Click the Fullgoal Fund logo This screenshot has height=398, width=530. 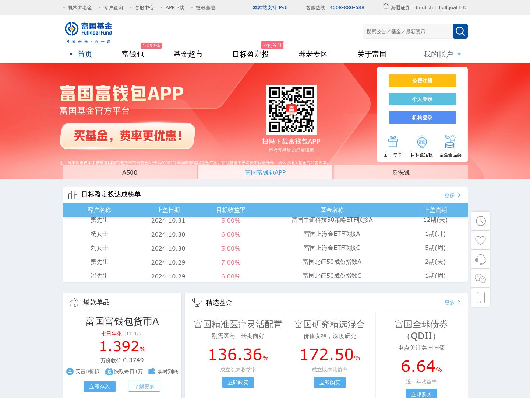[88, 32]
